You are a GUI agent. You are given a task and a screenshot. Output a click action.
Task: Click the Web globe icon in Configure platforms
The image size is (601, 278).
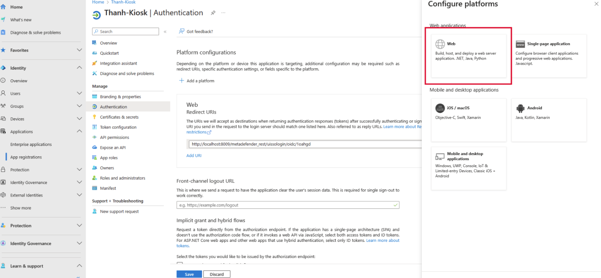pyautogui.click(x=440, y=44)
